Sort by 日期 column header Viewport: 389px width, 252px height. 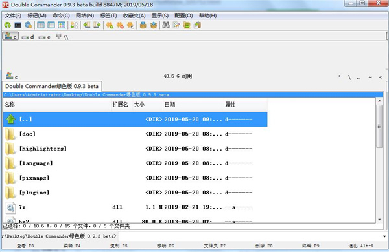(x=193, y=105)
